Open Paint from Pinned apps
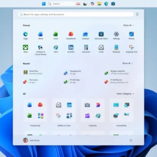This screenshot has height=157, width=157. pyautogui.click(x=56, y=49)
